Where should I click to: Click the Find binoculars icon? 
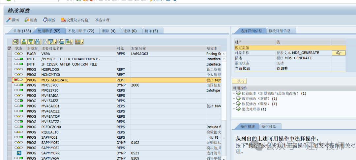38,42
